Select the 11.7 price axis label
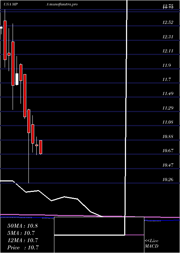Image resolution: width=180 pixels, height=253 pixels. tap(167, 80)
